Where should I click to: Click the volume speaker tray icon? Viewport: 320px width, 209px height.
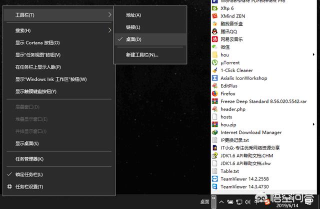(x=248, y=202)
